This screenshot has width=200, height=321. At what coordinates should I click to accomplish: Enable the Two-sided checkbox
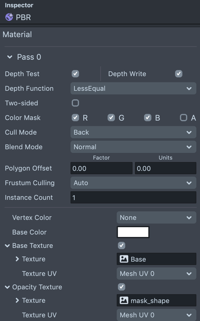click(x=75, y=103)
